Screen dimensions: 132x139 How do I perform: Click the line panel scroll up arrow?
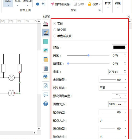(x=130, y=22)
